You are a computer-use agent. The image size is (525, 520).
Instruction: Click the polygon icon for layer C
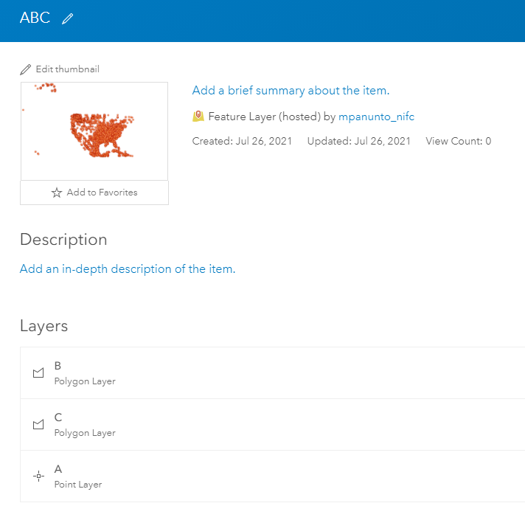click(x=38, y=425)
